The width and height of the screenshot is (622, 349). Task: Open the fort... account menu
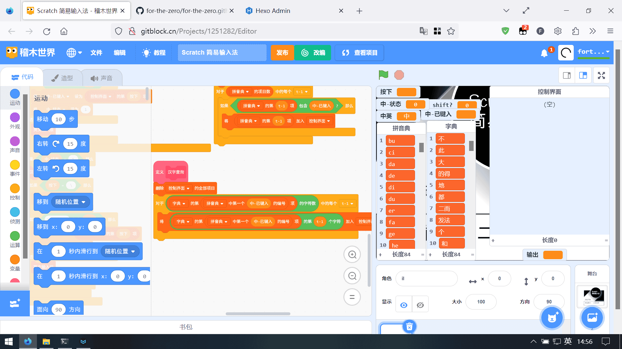(x=593, y=52)
